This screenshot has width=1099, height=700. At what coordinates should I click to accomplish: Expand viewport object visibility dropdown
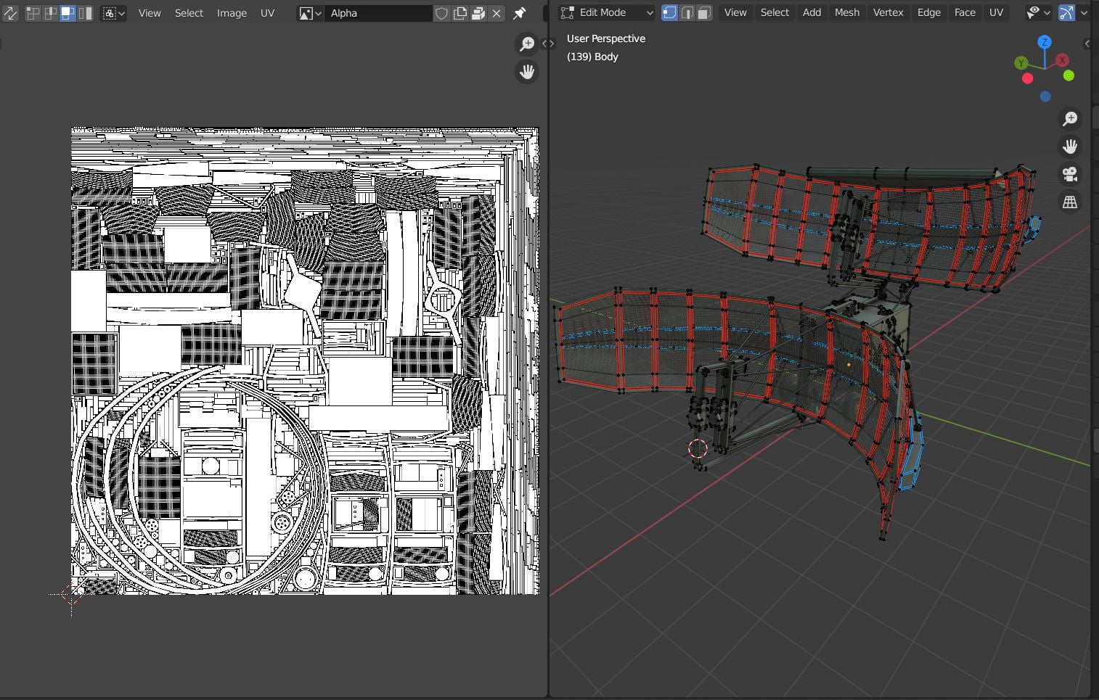1038,12
